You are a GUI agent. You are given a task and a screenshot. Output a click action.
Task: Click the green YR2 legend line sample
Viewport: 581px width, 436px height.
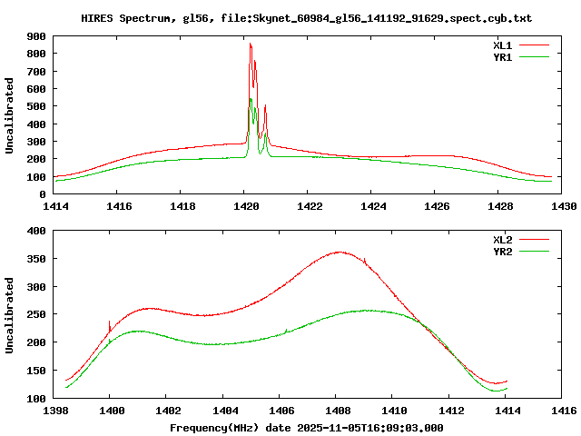534,252
